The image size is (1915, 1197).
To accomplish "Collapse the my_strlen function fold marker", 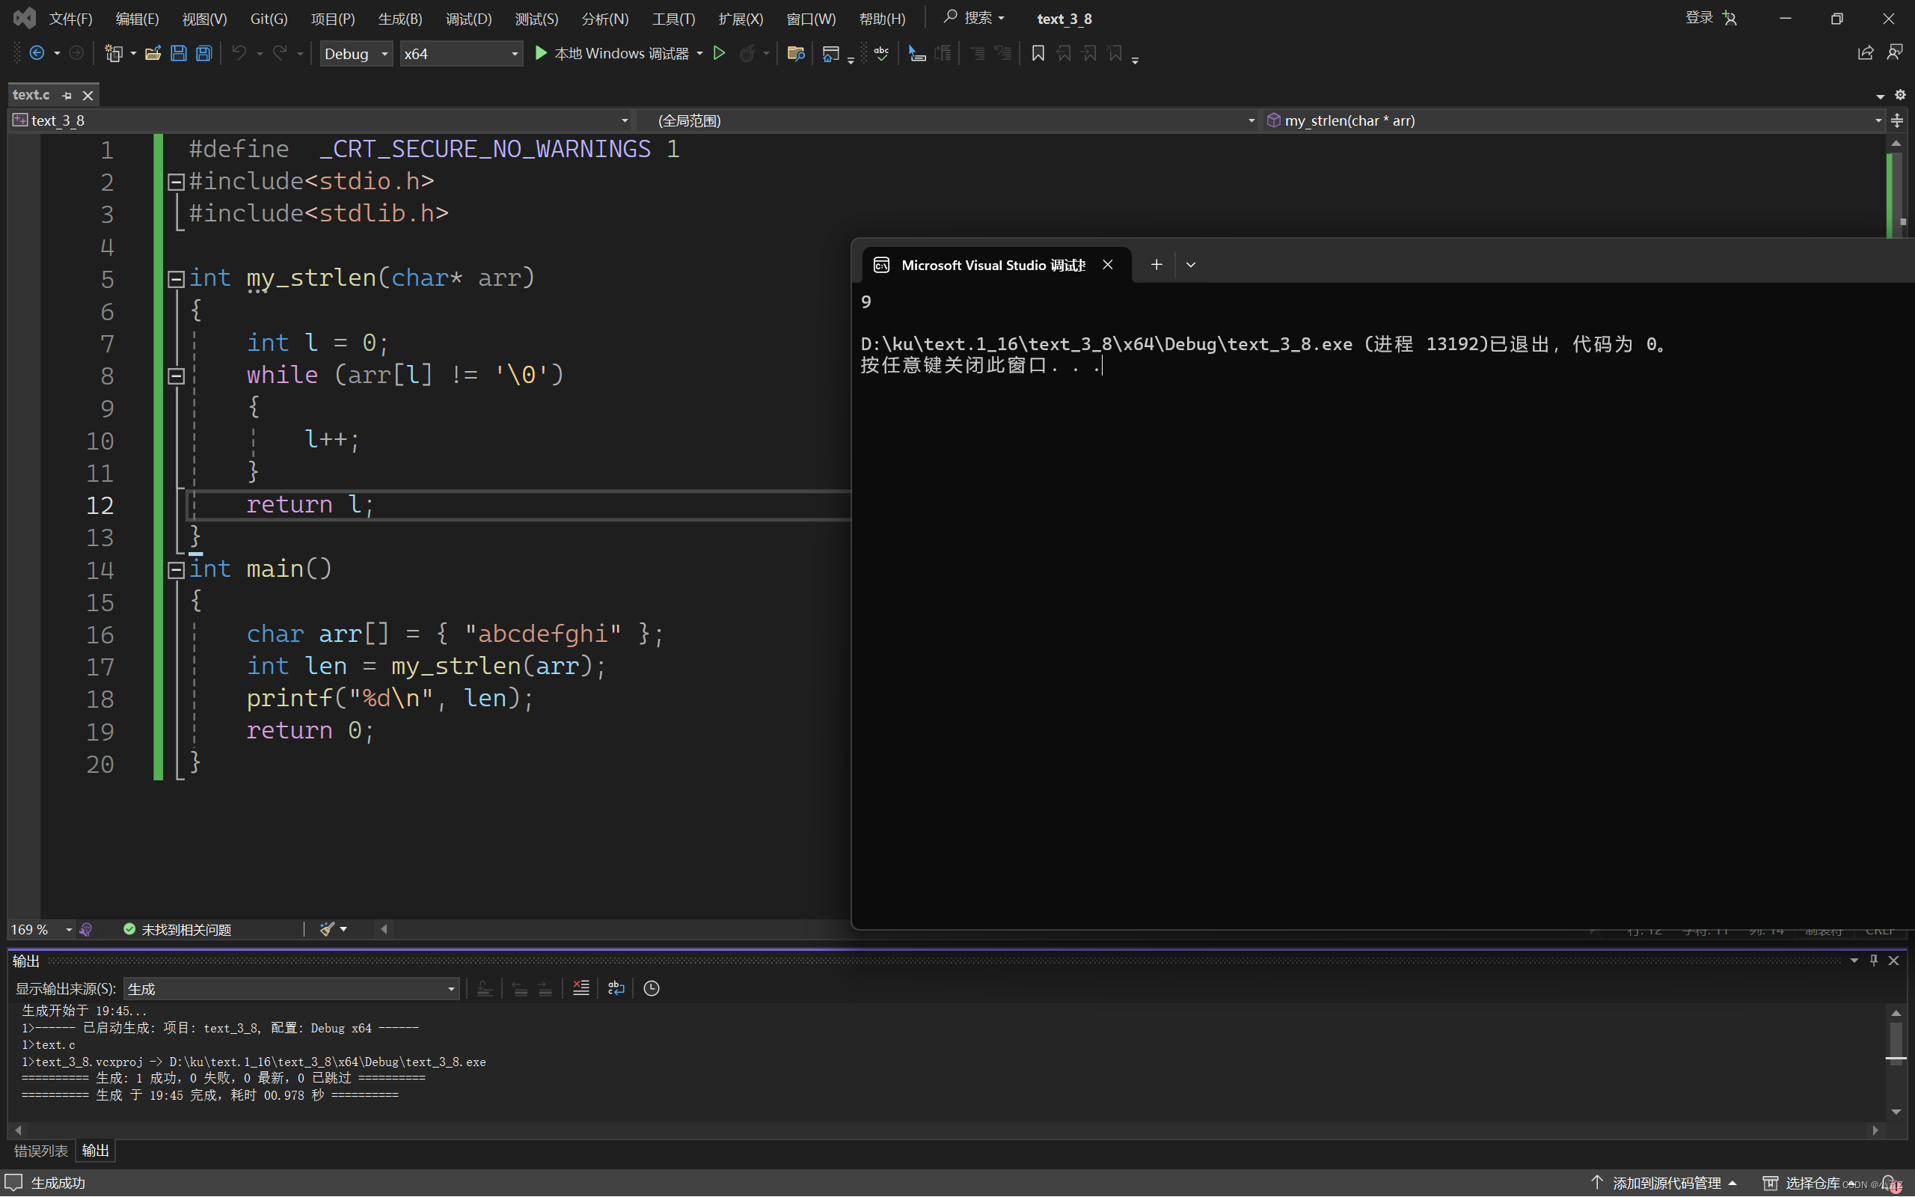I will (176, 278).
